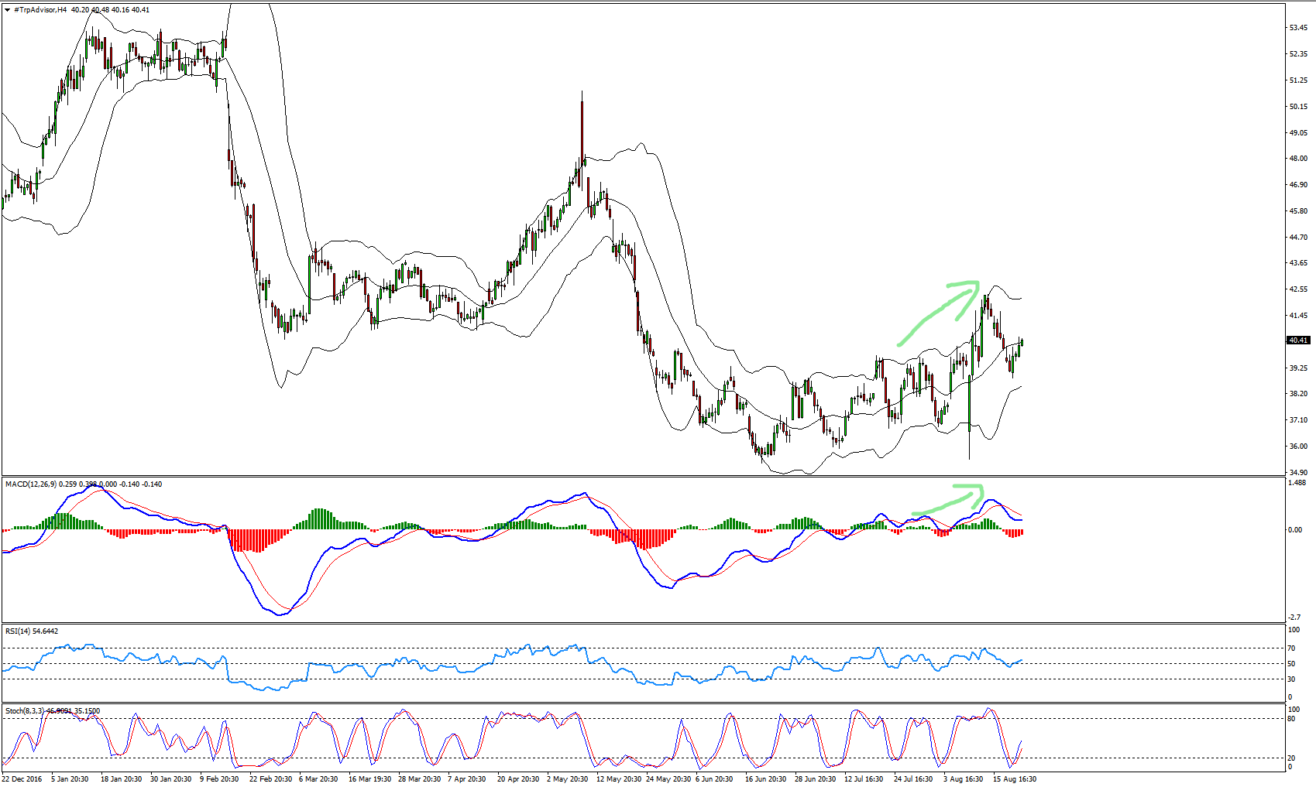
Task: Click the 36.00 price level on axis
Action: pos(1298,447)
